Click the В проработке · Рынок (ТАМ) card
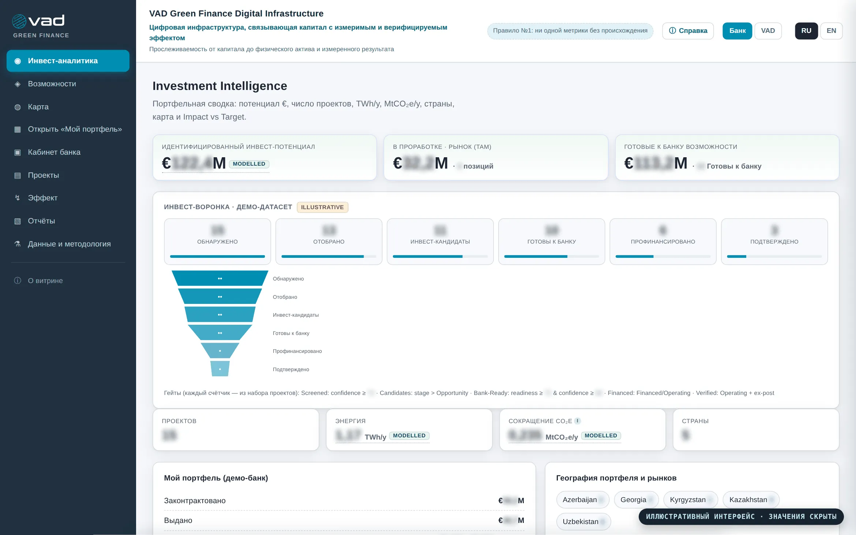 pyautogui.click(x=496, y=157)
